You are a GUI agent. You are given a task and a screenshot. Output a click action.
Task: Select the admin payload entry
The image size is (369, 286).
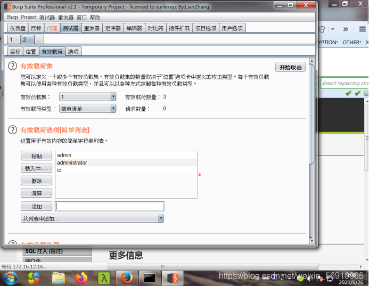[126, 155]
